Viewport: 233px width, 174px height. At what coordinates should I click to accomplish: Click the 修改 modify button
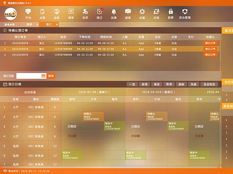157,84
